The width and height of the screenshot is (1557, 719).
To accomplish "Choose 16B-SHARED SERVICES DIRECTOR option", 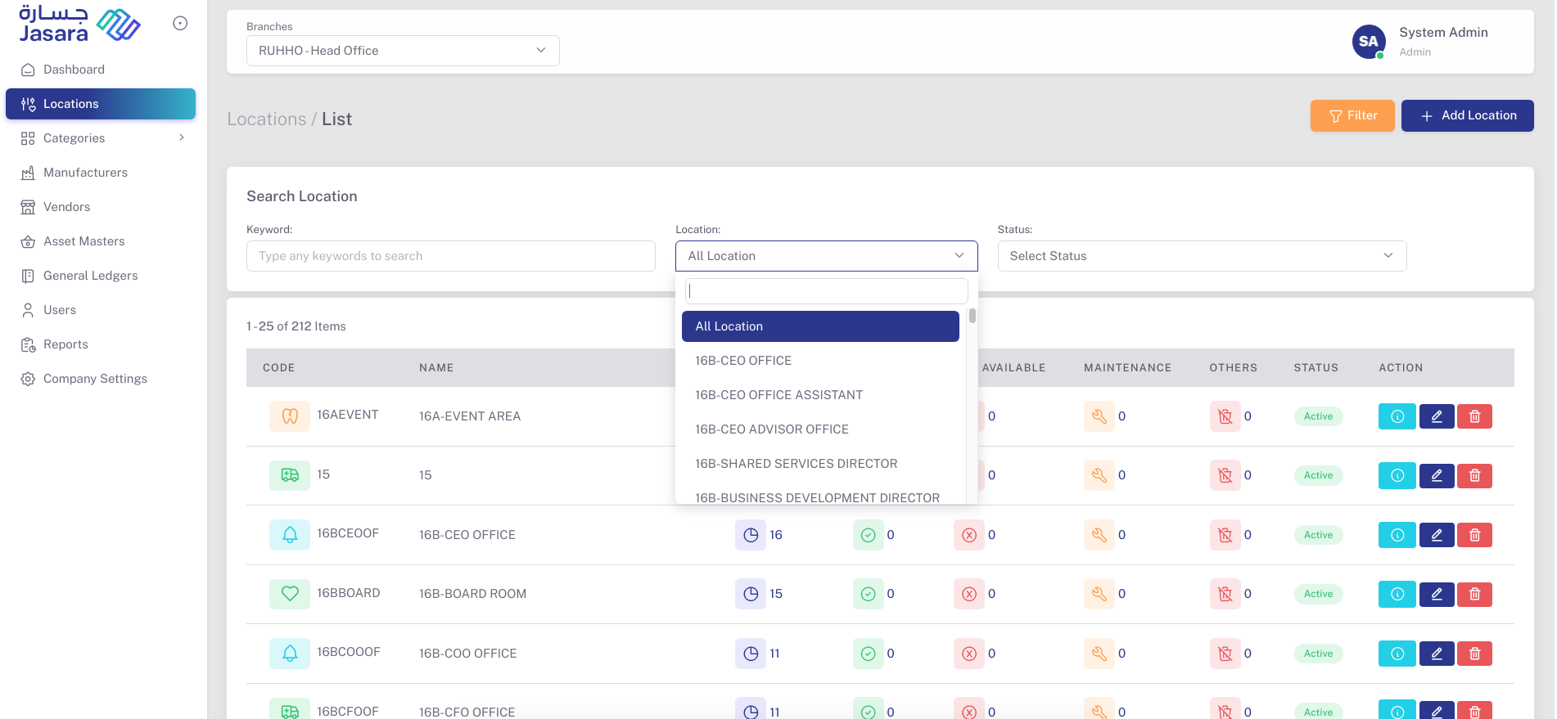I will pos(796,464).
